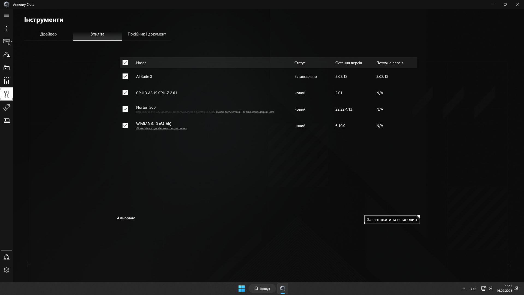Viewport: 524px width, 295px height.
Task: Open the Settings gear in the sidebar
Action: [x=7, y=270]
